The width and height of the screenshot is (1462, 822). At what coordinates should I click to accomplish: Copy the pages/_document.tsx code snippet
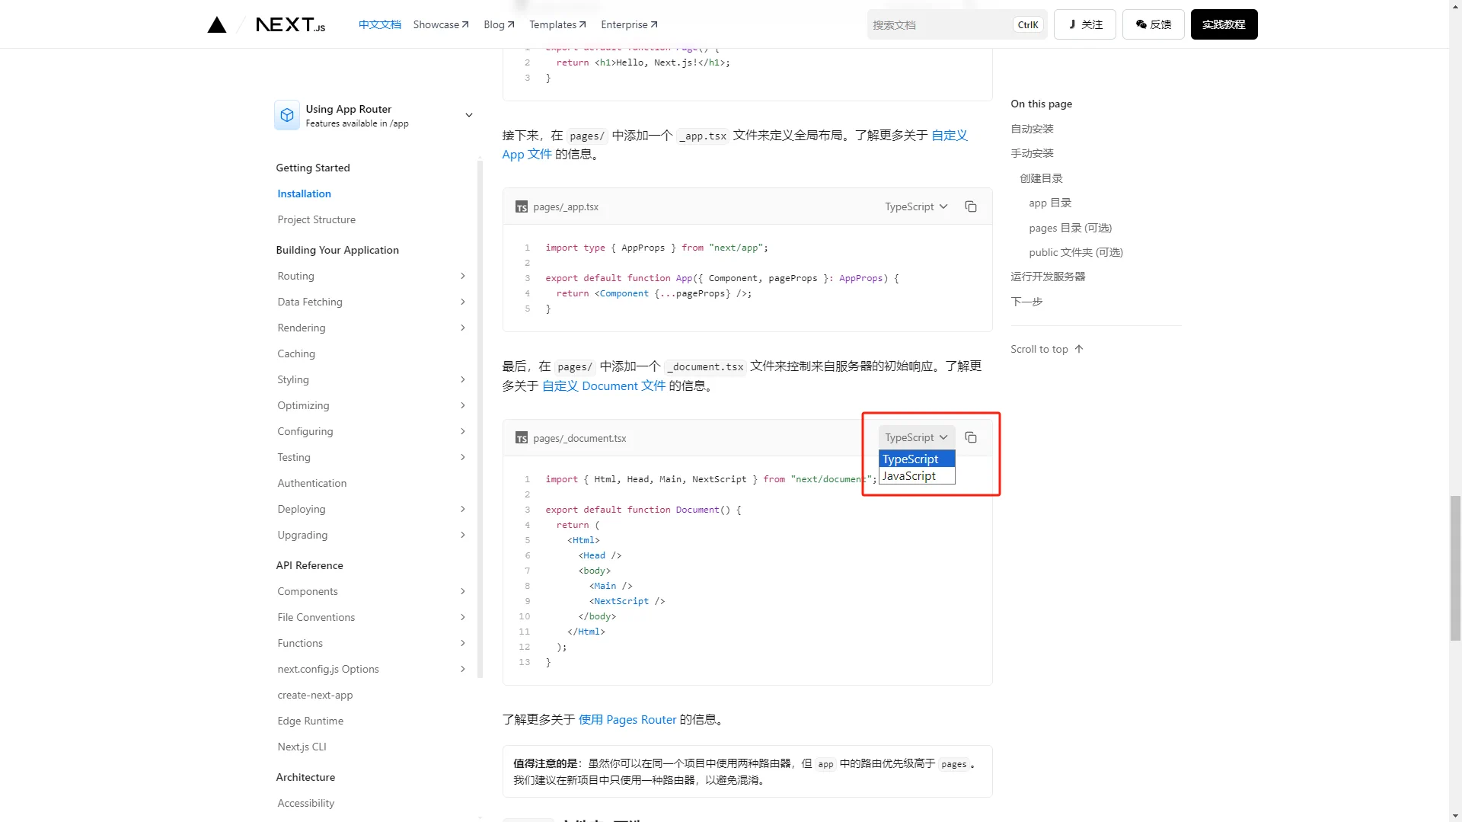[x=971, y=437]
